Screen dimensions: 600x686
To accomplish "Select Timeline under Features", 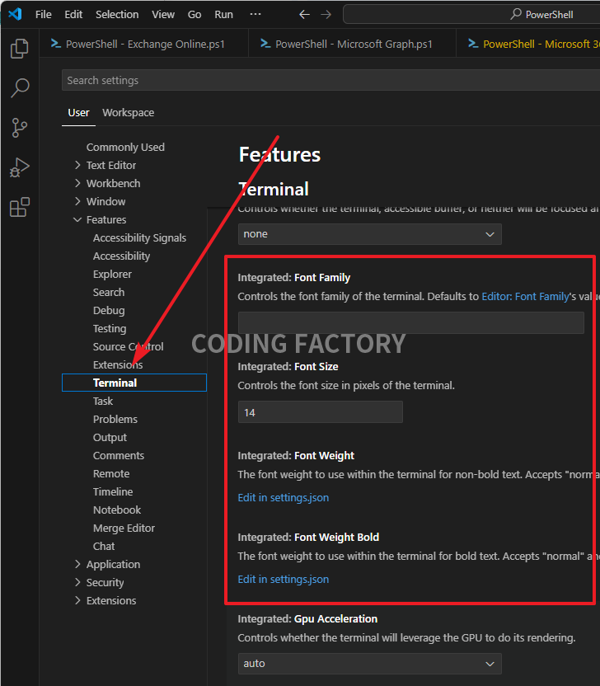I will coord(113,491).
